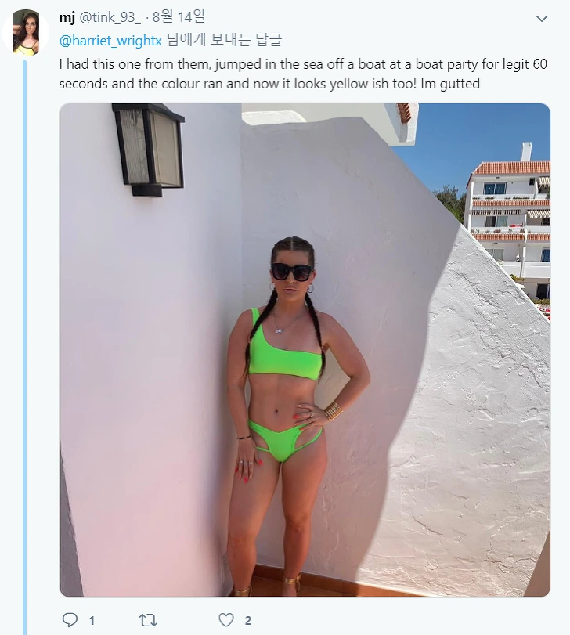This screenshot has width=570, height=635.
Task: Open mj's profile picture avatar
Action: (26, 32)
